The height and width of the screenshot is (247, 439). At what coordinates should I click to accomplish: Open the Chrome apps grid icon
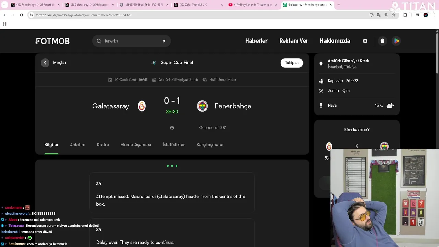pyautogui.click(x=4, y=24)
